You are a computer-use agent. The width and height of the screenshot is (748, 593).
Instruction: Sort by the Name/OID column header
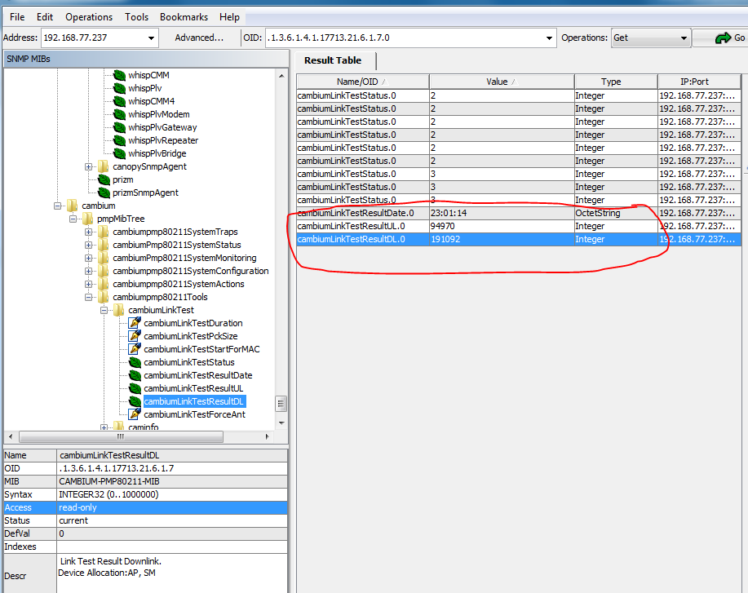point(362,82)
